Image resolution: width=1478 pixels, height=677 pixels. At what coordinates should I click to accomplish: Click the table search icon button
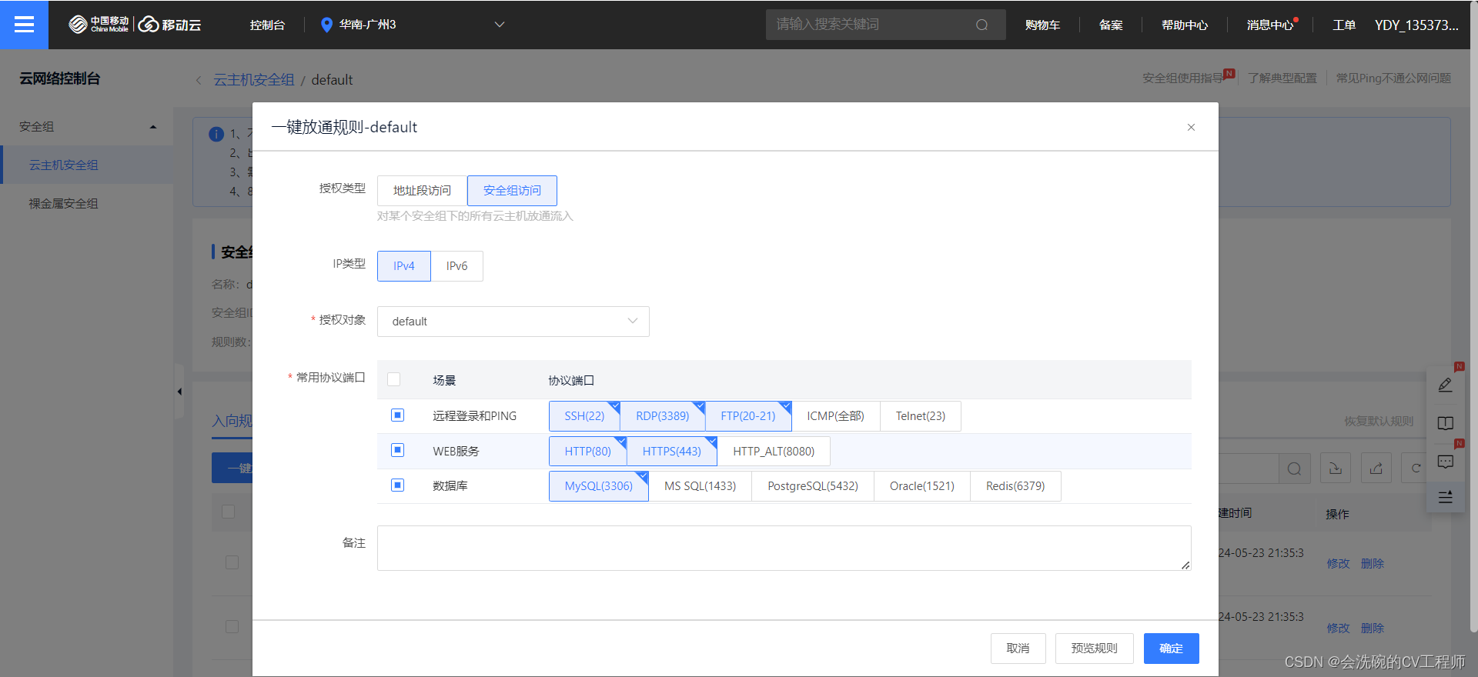coord(1294,469)
